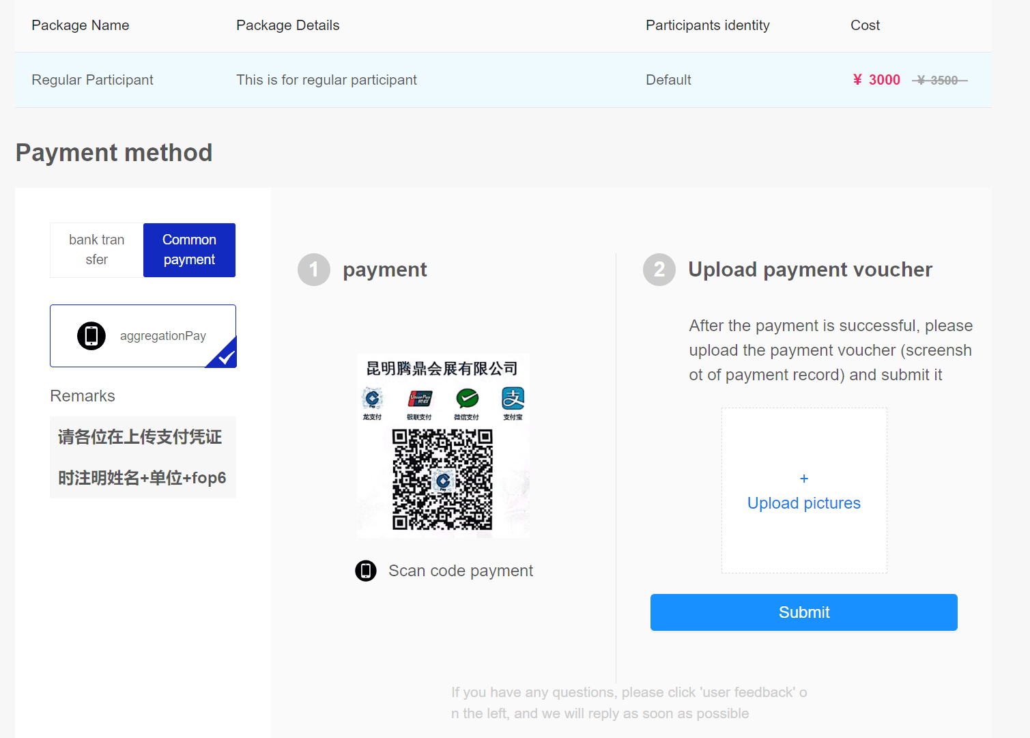
Task: Click the aggregationPay phone icon
Action: pos(91,336)
